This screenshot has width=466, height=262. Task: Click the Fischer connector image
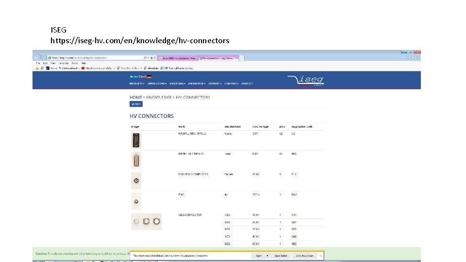click(136, 180)
